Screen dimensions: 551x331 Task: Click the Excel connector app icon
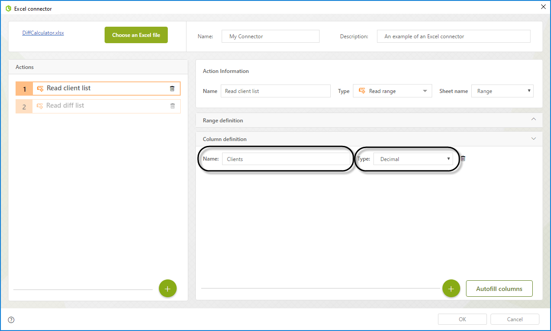pyautogui.click(x=8, y=8)
